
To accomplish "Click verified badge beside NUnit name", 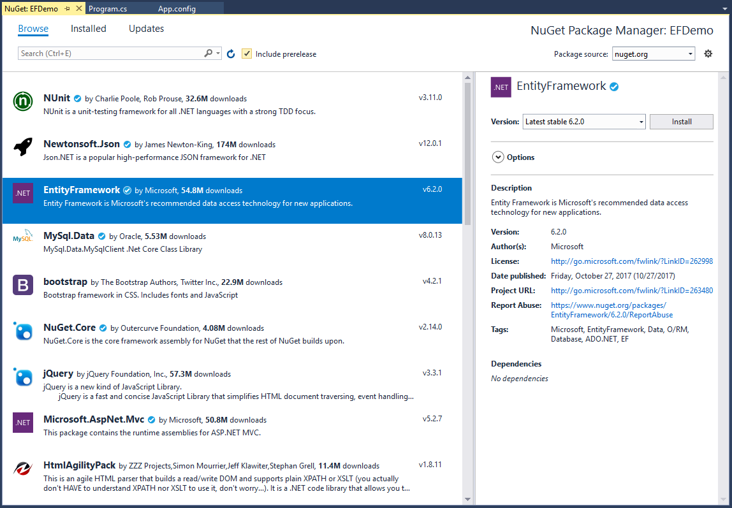I will point(78,98).
